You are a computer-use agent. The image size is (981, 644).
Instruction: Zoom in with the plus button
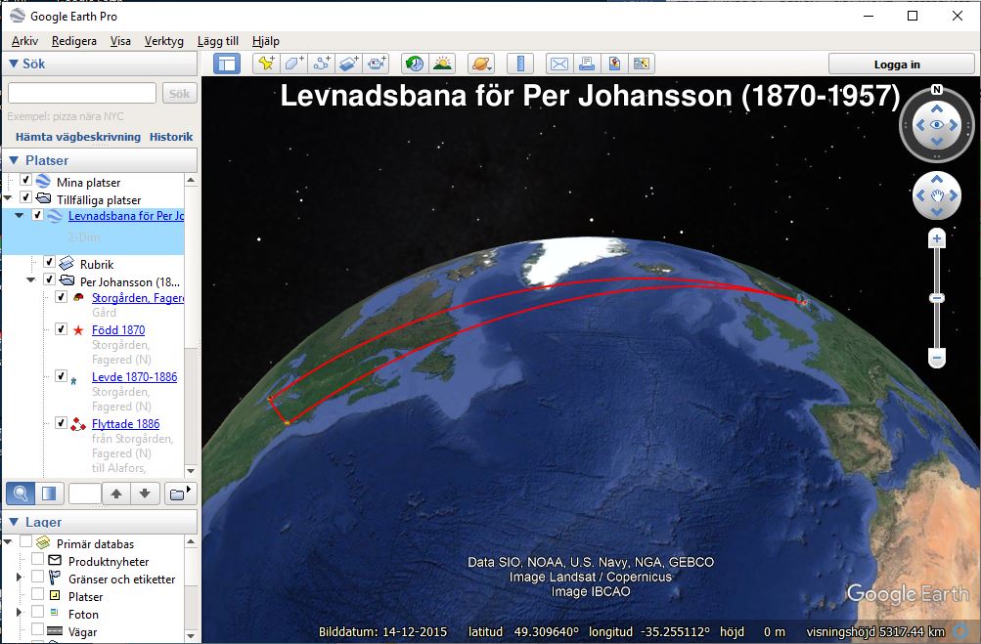937,238
